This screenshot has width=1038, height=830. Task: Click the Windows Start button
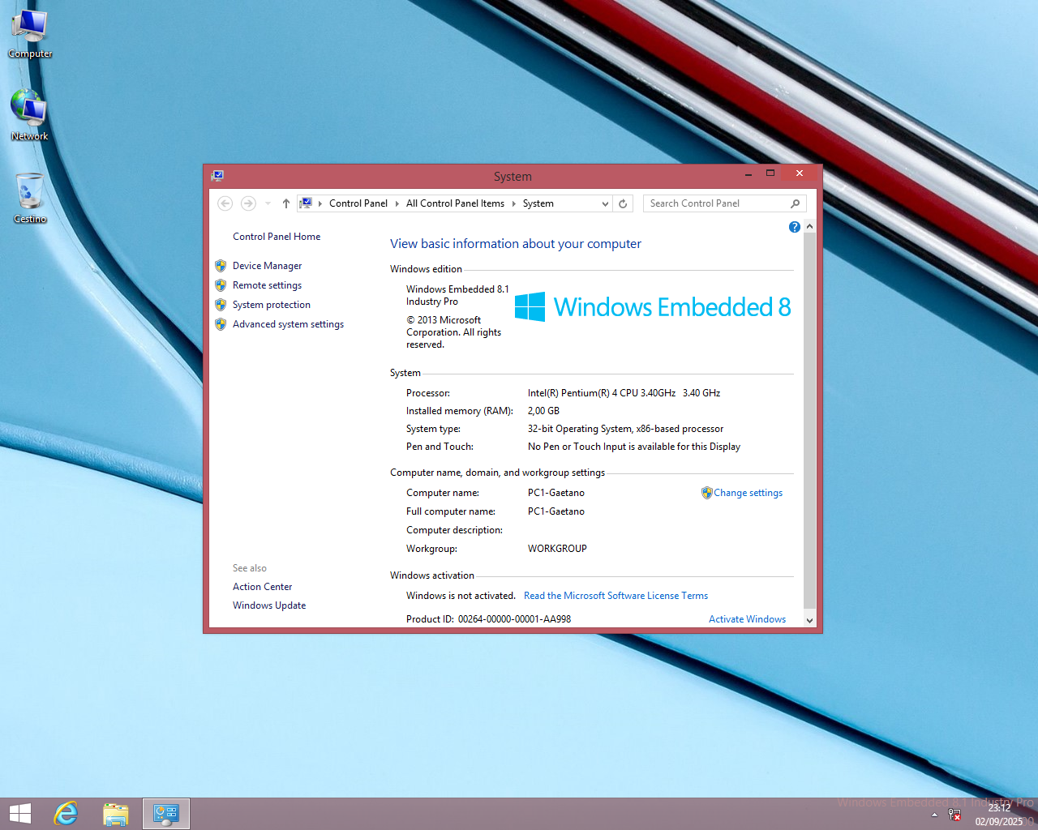pos(19,814)
